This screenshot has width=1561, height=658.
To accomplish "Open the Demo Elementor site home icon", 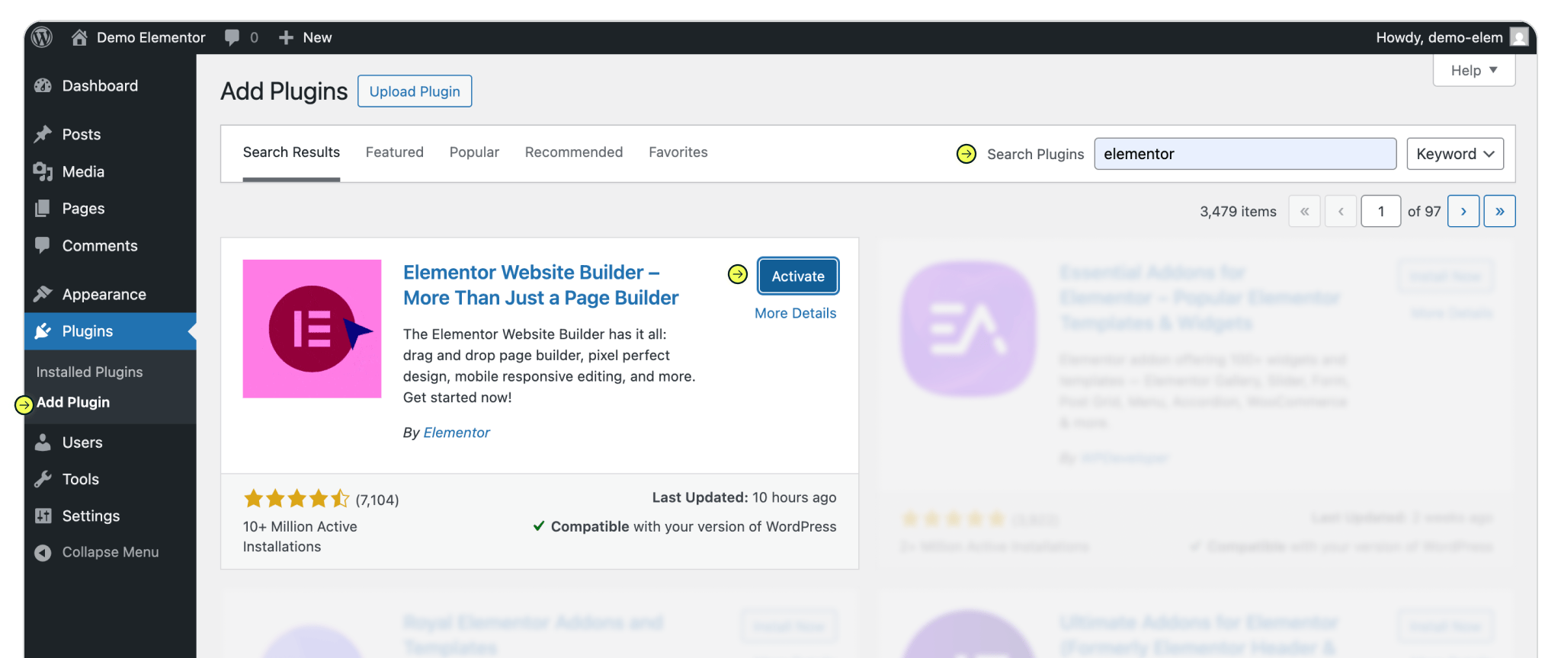I will [79, 37].
